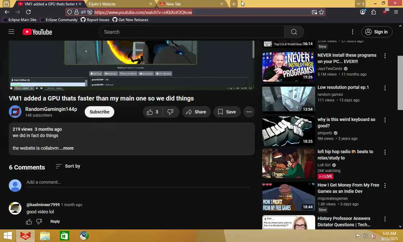Open Get New Releases bookmark
This screenshot has height=242, width=403.
130,20
